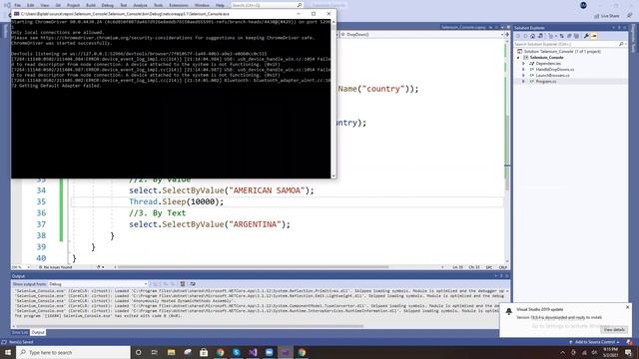Open Skype from the taskbar
639x359 pixels.
pos(237,352)
